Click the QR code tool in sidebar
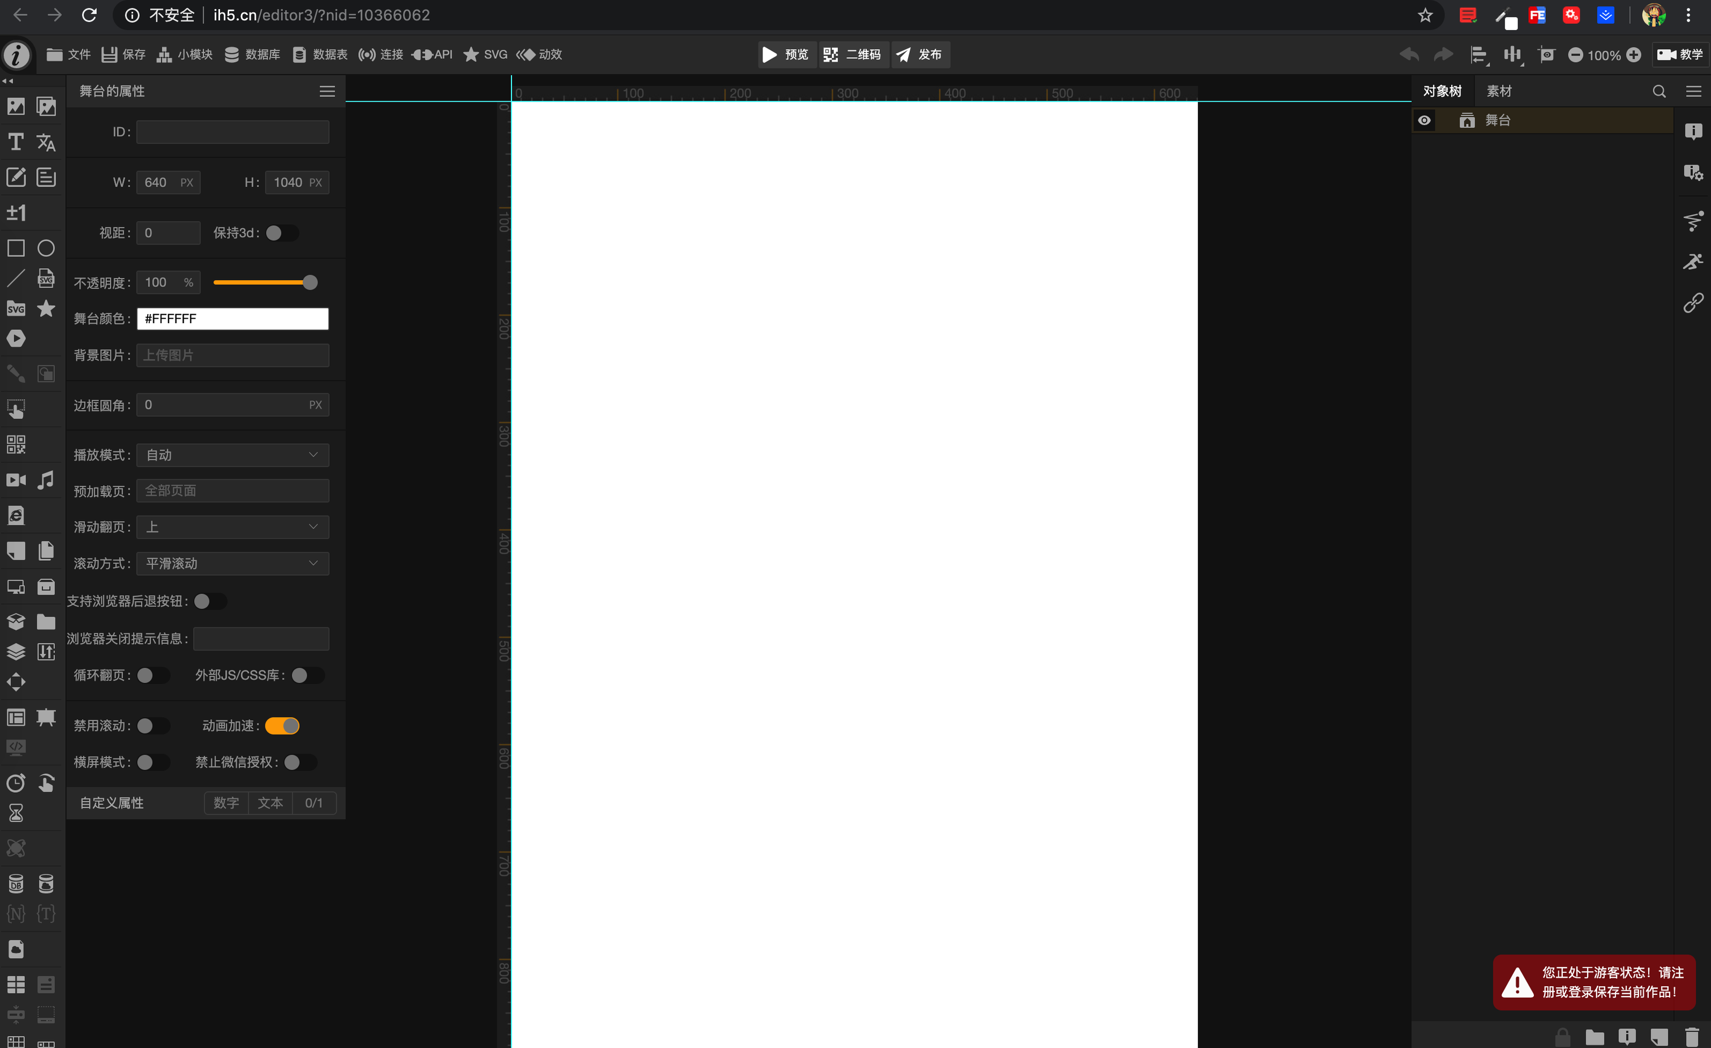The width and height of the screenshot is (1711, 1048). [15, 444]
